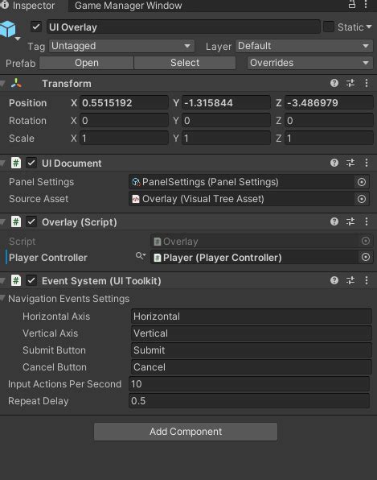
Task: Click the Repeat Delay value field
Action: click(249, 401)
